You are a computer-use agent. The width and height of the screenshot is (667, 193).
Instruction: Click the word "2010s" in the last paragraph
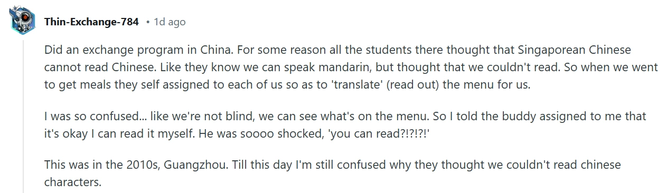pyautogui.click(x=144, y=165)
